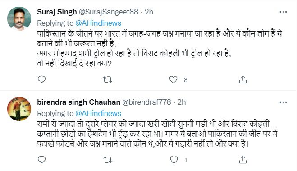Click the 2h timestamp on Suraj Singh's tweet
The image size is (297, 171).
tap(149, 12)
